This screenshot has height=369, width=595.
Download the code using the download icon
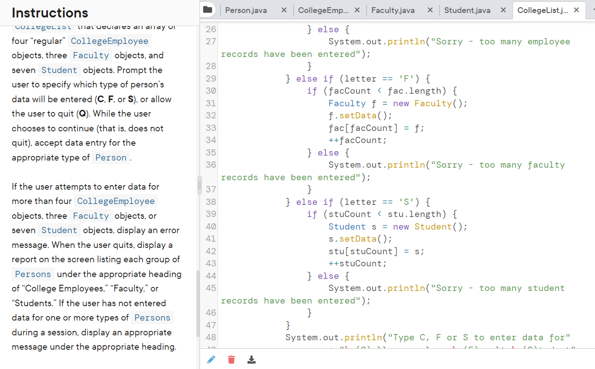(251, 359)
